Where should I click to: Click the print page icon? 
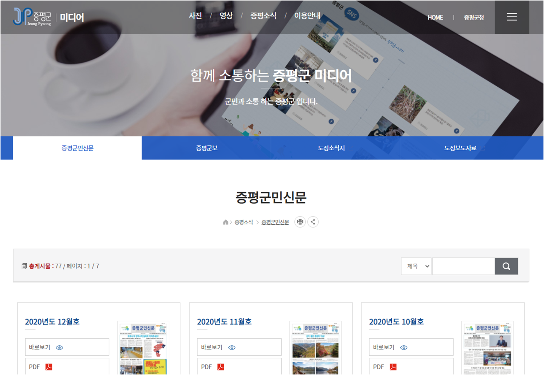pyautogui.click(x=300, y=222)
